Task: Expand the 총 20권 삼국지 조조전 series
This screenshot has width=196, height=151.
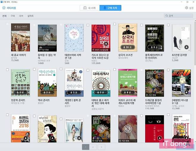Action: click(127, 47)
